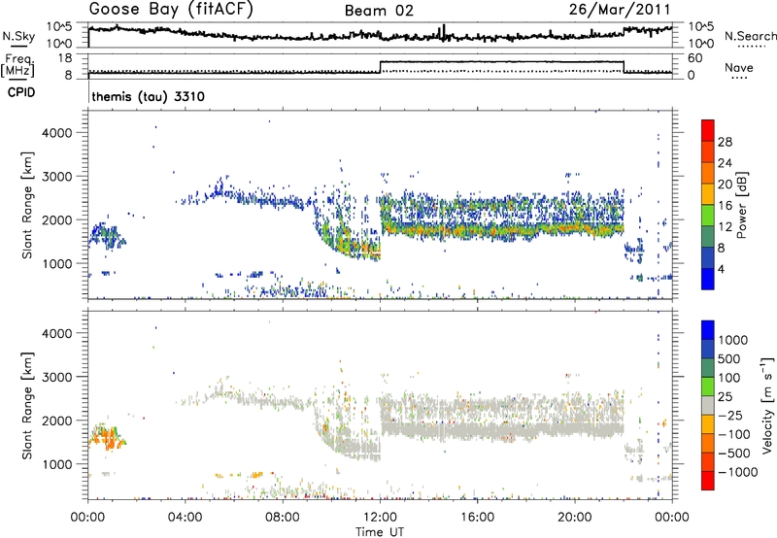Click the 'CPID' label
Viewport: 777px width, 538px height.
coord(21,92)
